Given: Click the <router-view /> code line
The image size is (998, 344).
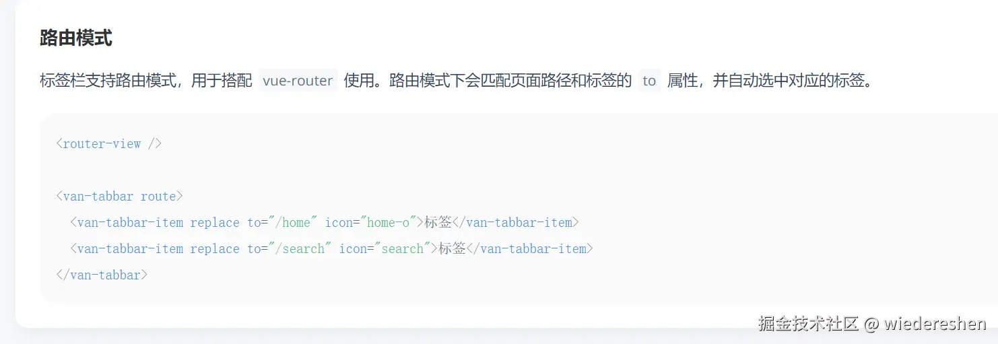Looking at the screenshot, I should click(109, 143).
